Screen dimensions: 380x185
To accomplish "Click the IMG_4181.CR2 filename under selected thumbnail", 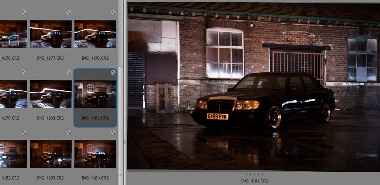I will click(95, 118).
